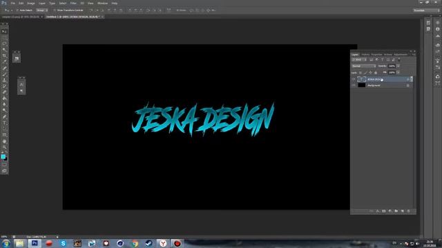Image resolution: width=442 pixels, height=248 pixels.
Task: Open the Opacity slider arrow
Action: click(398, 66)
